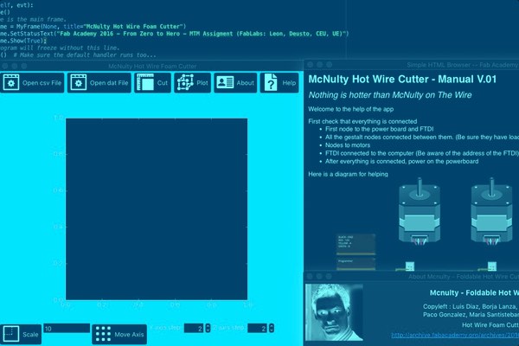Screen dimensions: 519x346
Task: Click 'Mcnulty - Foldable Hot W' heading in About
Action: click(x=474, y=292)
